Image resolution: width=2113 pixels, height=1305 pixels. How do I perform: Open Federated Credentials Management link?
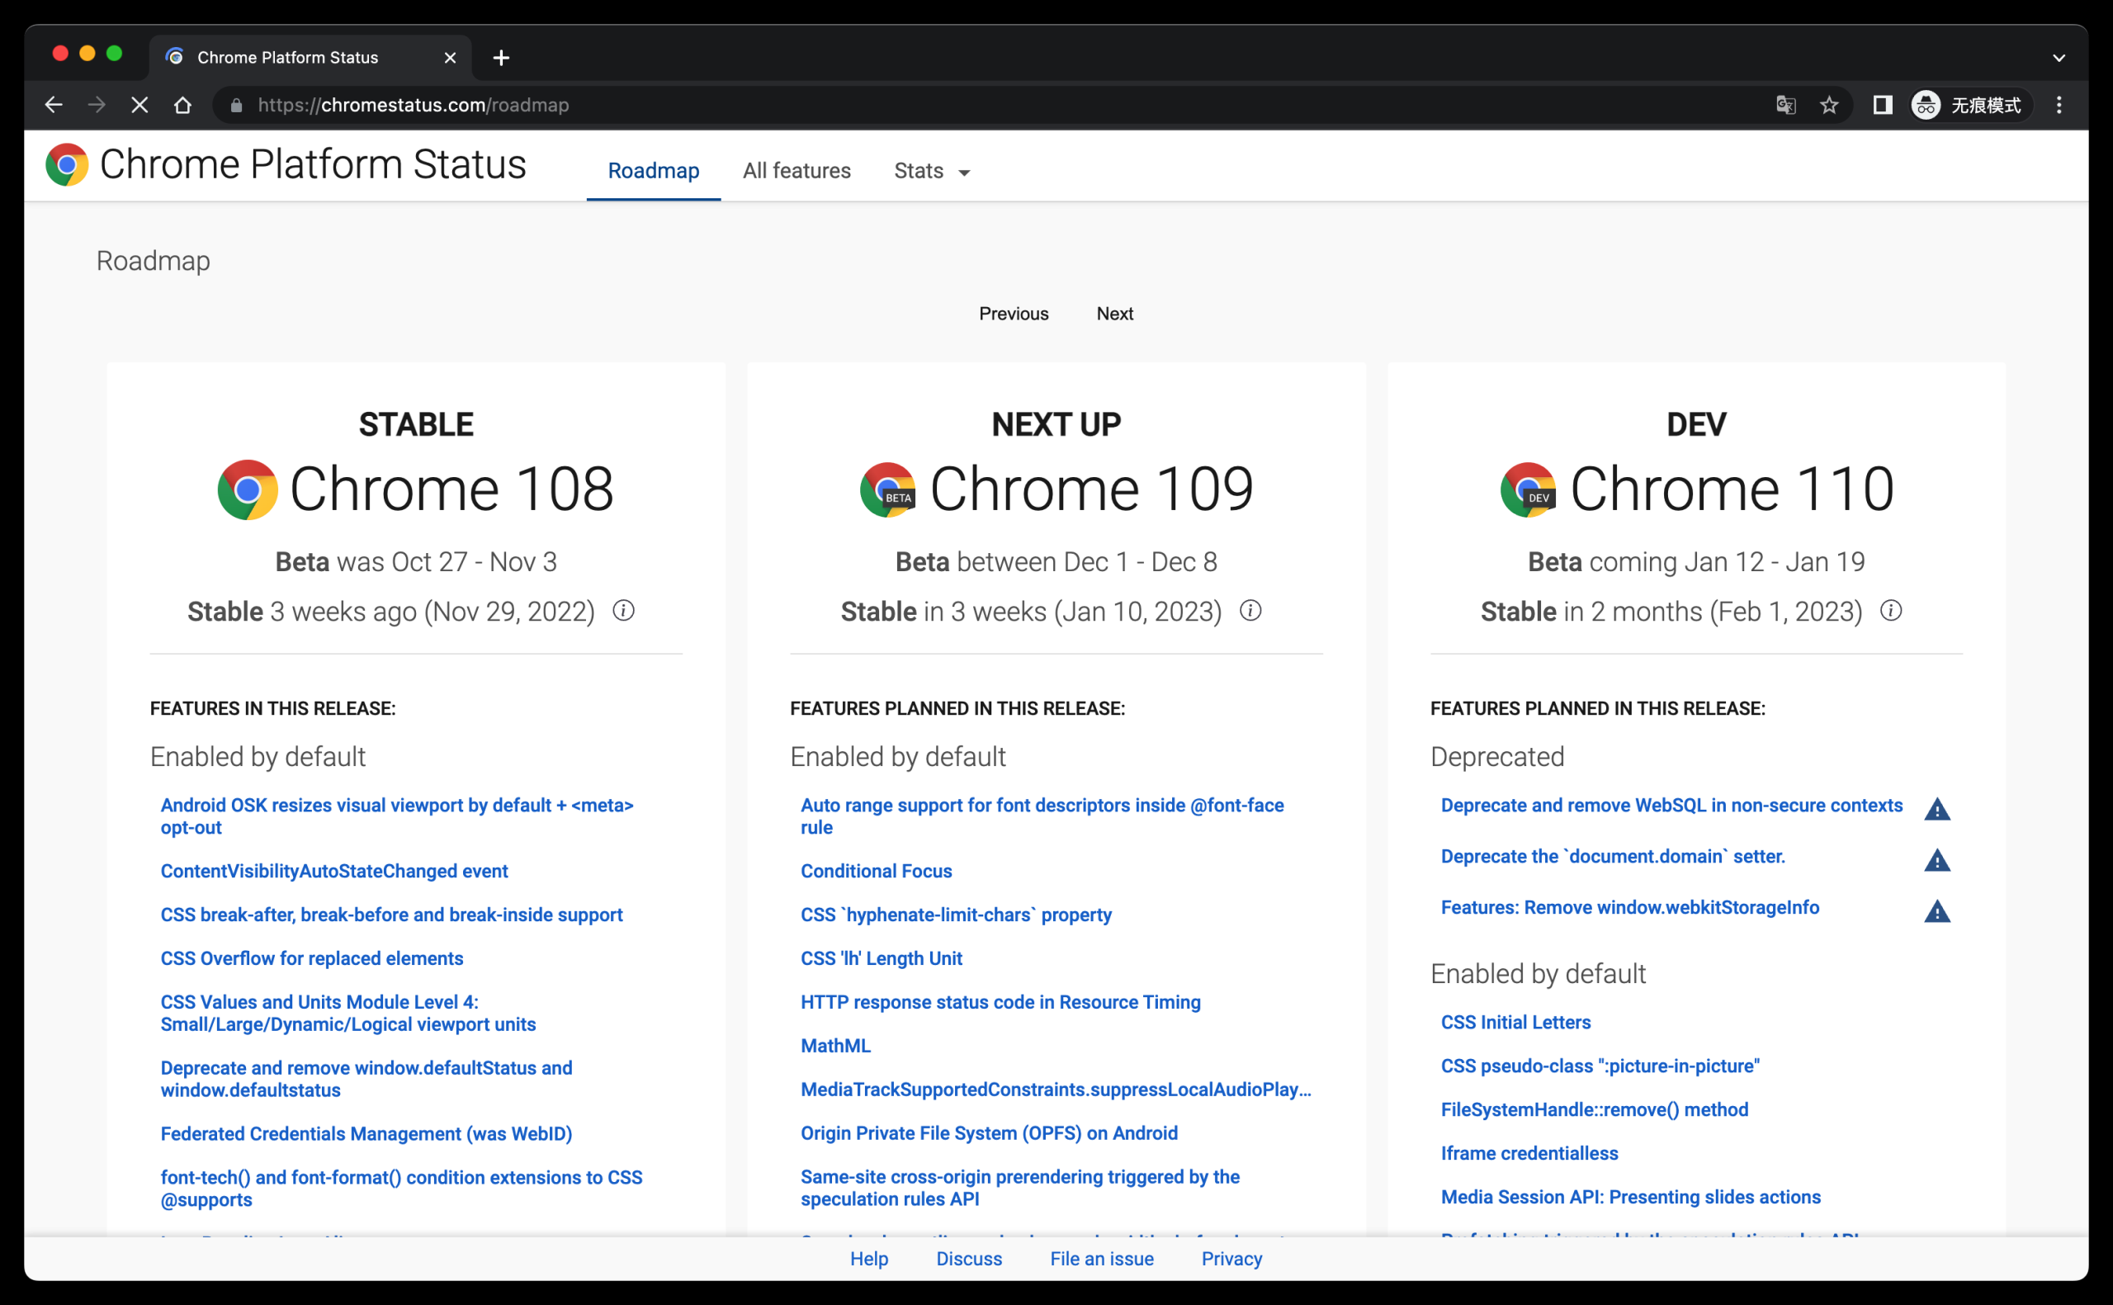pyautogui.click(x=366, y=1133)
